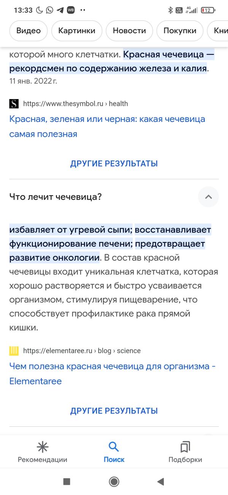Switch to the Картинки filter tab
The height and width of the screenshot is (495, 228).
point(76,31)
